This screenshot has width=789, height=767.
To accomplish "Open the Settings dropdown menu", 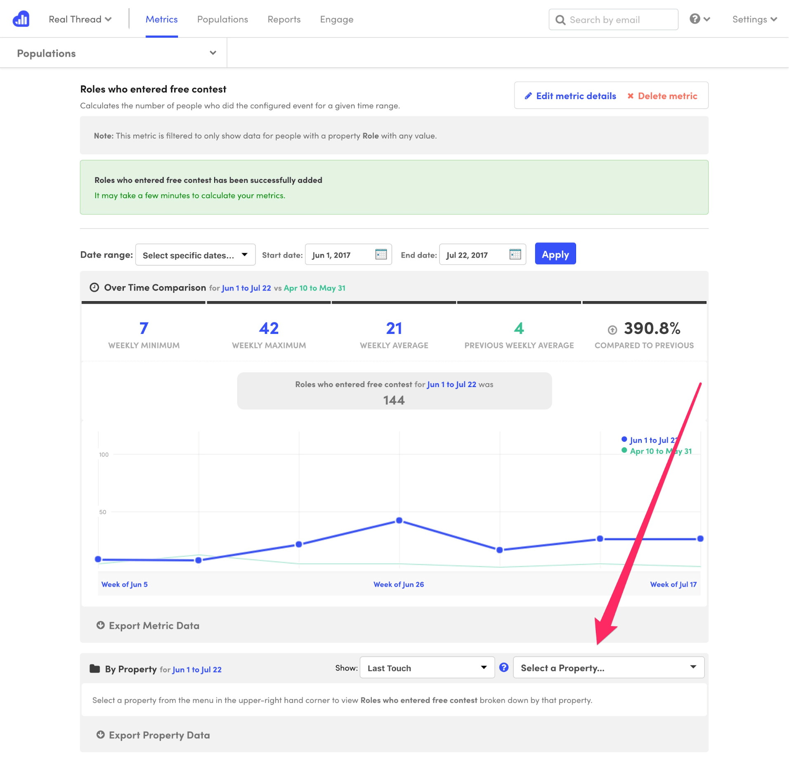I will click(754, 19).
